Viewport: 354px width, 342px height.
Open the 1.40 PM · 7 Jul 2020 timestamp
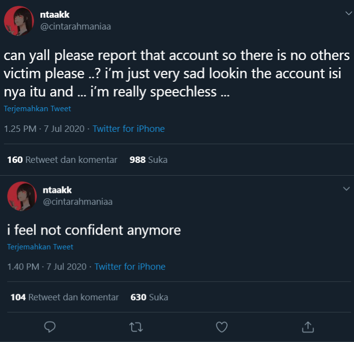pos(47,267)
